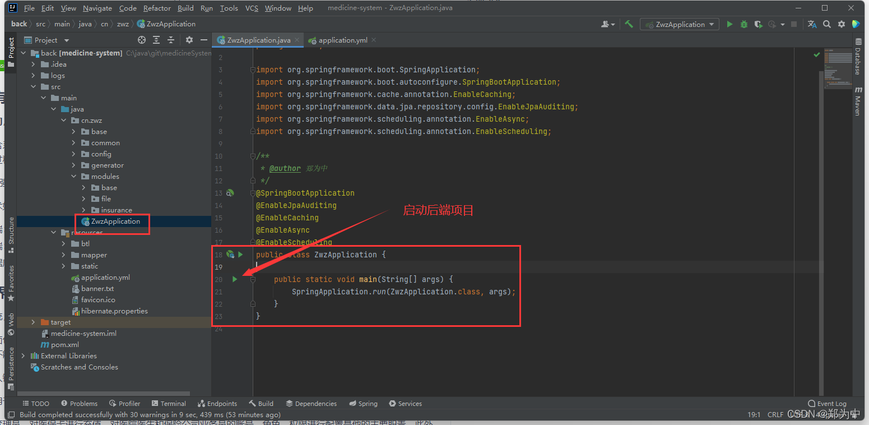Open the Tools menu

click(x=229, y=8)
